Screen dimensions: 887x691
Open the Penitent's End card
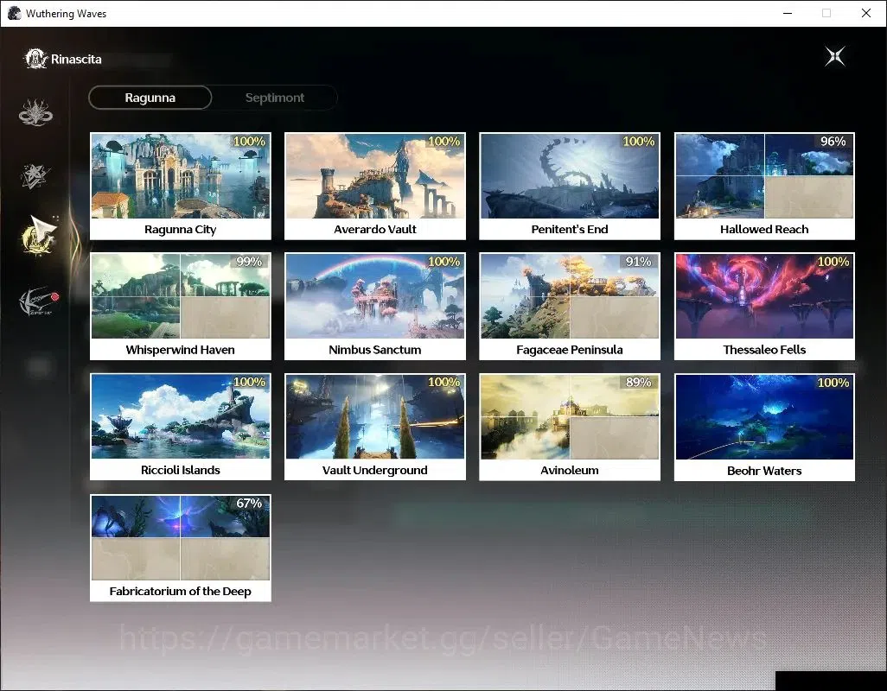pos(570,186)
